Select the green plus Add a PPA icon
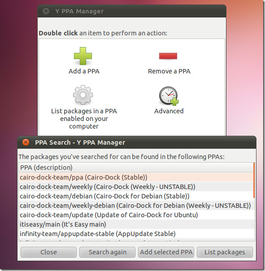The height and width of the screenshot is (271, 265). (83, 56)
